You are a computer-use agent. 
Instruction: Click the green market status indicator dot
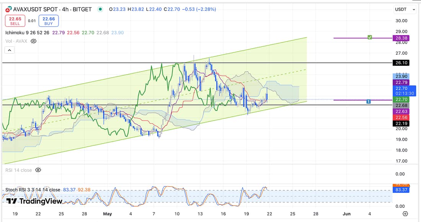(100, 9)
